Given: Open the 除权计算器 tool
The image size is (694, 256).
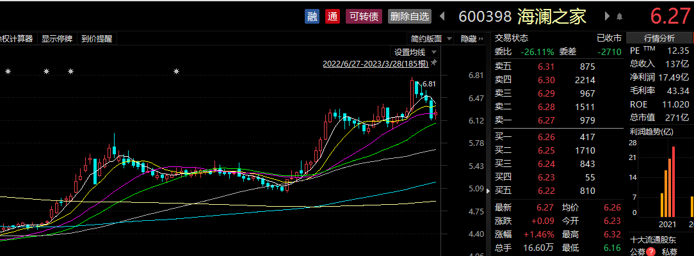Looking at the screenshot, I should coord(17,39).
